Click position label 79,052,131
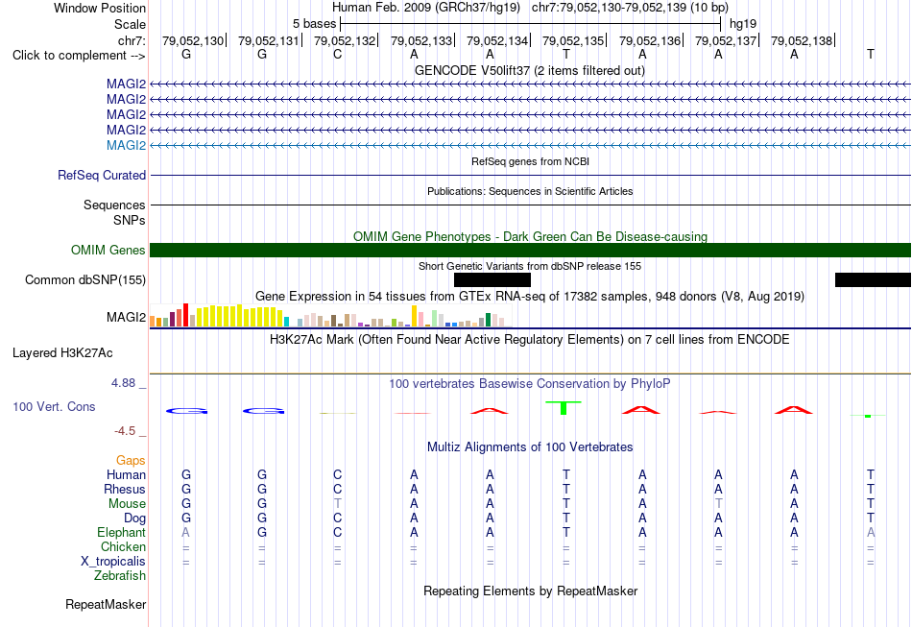Image resolution: width=912 pixels, height=627 pixels. pos(268,40)
